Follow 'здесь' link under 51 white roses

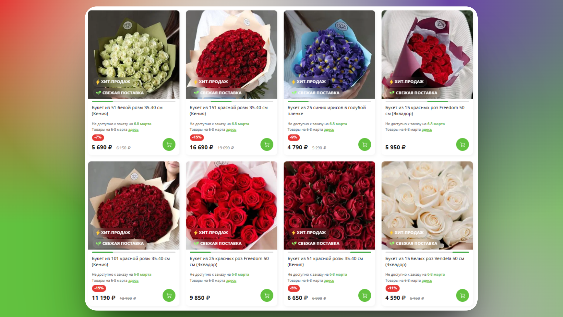[133, 130]
